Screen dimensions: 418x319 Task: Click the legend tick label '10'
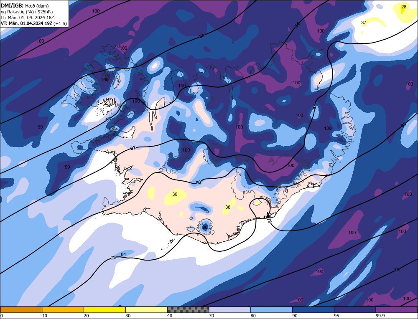pos(45,316)
